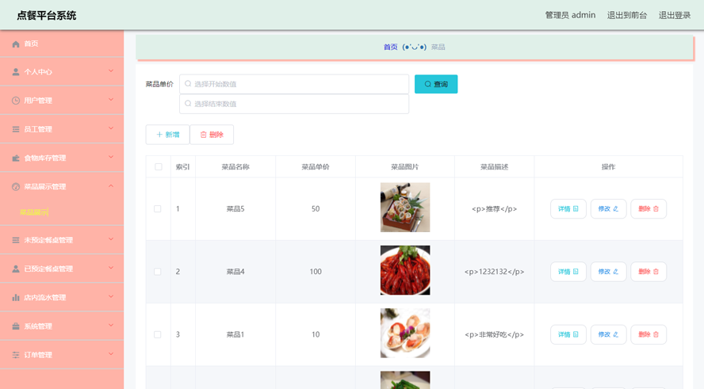Click the bar chart icon for 店内流水管理
This screenshot has width=704, height=389.
point(16,297)
